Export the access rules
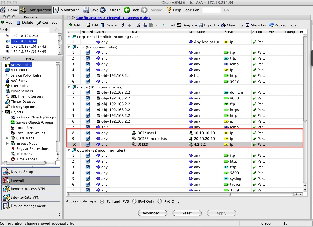Image resolution: width=313 pixels, height=227 pixels. click(x=207, y=25)
